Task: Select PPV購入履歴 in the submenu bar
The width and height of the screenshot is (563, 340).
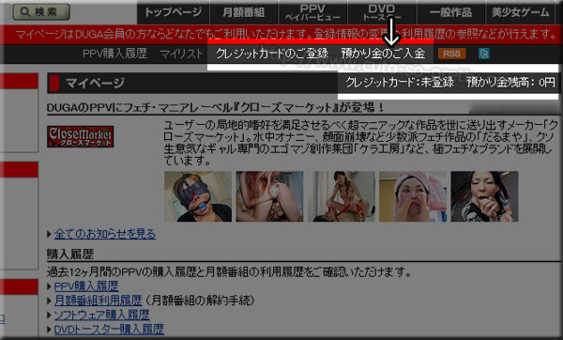Action: point(114,54)
